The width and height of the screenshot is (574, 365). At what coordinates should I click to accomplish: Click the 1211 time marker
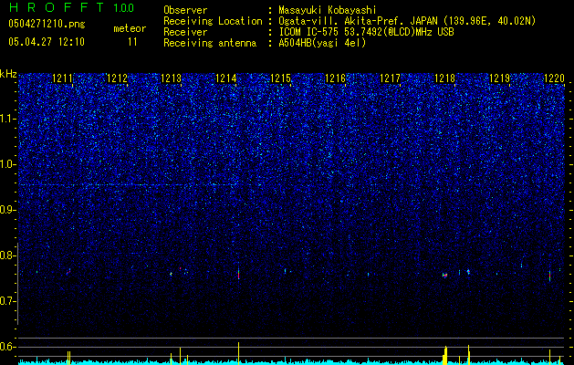tap(62, 78)
